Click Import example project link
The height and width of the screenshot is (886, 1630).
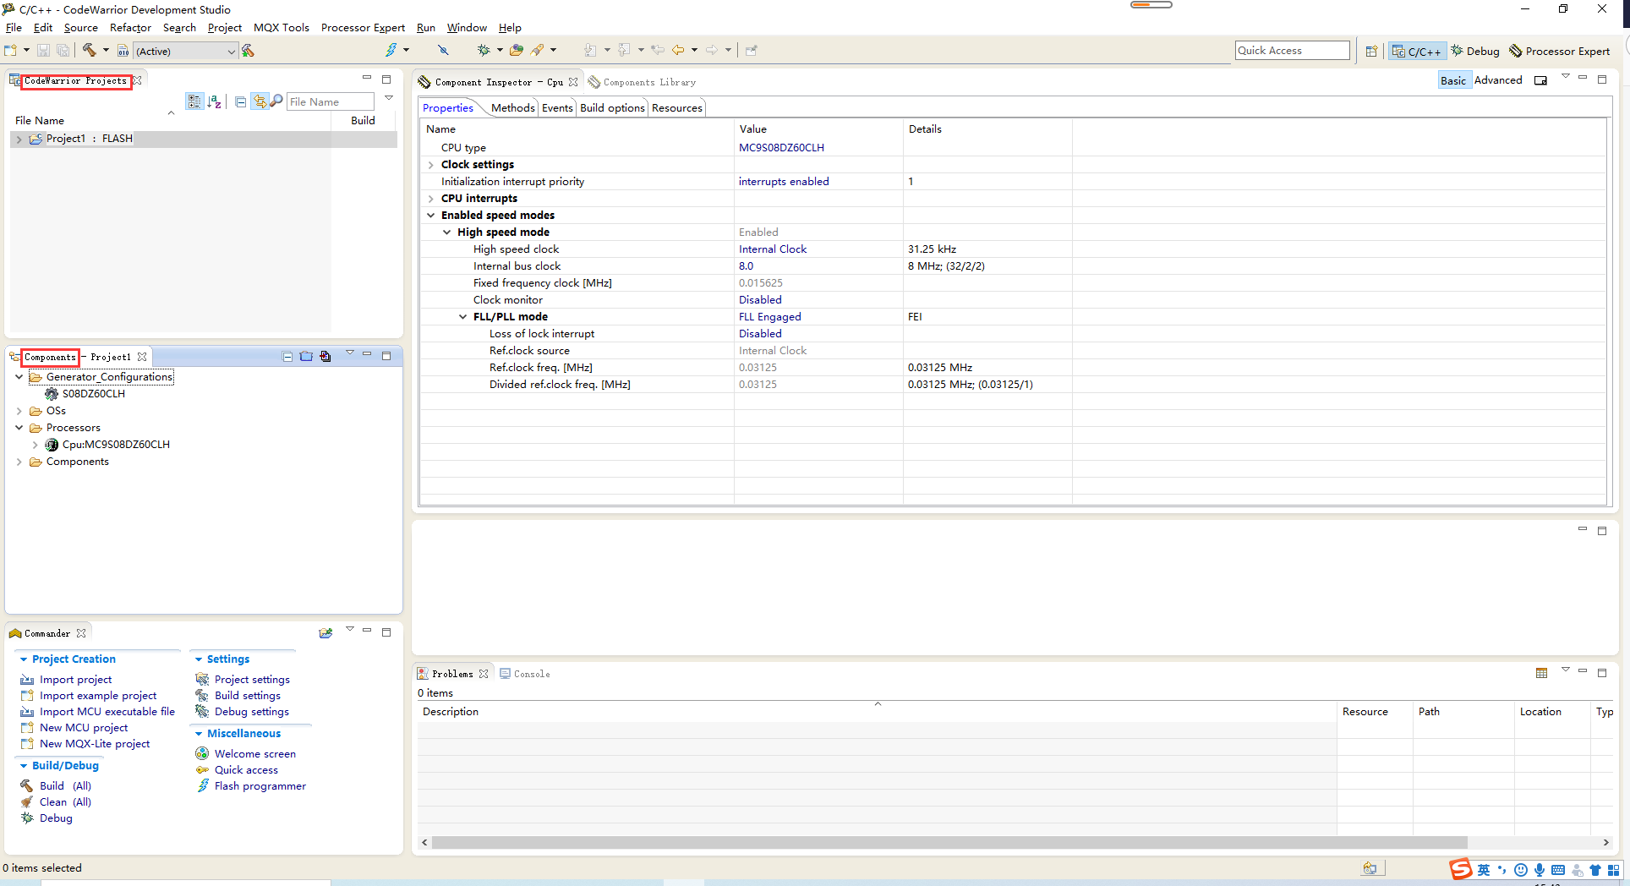click(98, 696)
